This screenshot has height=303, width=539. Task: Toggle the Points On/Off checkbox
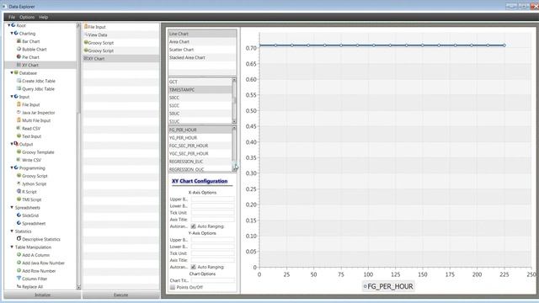coord(173,287)
